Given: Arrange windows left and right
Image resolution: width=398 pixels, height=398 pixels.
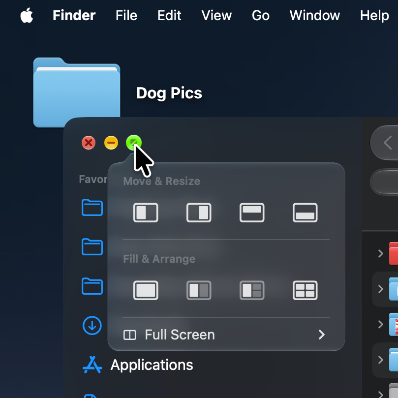Looking at the screenshot, I should click(199, 290).
